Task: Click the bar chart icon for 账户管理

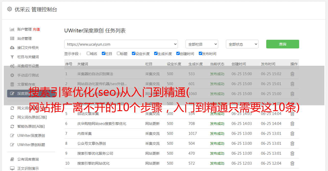Action: [x=12, y=29]
